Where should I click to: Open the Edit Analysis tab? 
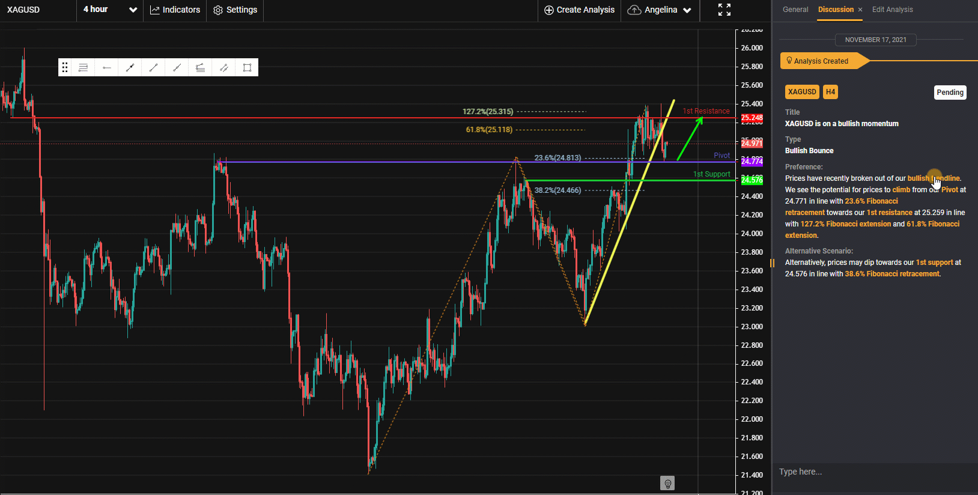[892, 10]
